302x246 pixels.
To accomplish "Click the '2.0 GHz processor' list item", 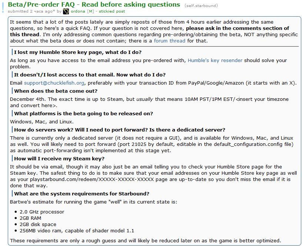I will pos(42,212).
